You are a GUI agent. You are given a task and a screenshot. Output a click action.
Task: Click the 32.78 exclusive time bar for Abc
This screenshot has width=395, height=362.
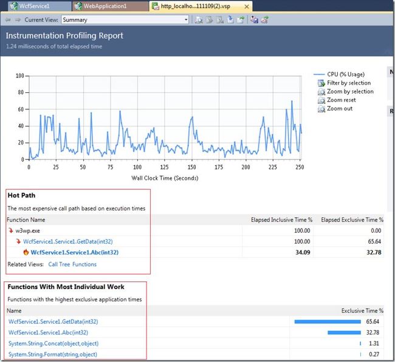coord(344,333)
